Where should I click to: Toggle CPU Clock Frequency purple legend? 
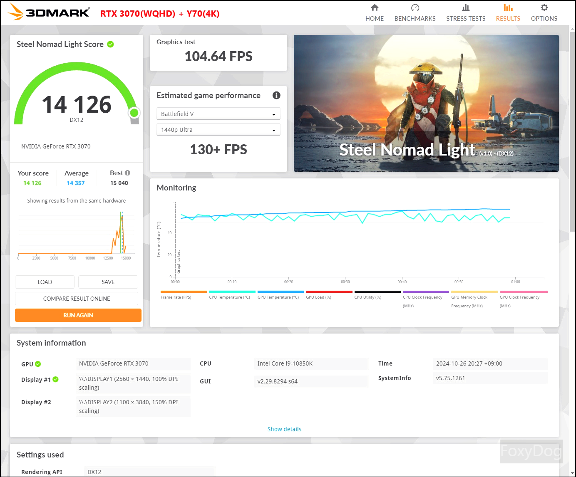[426, 299]
